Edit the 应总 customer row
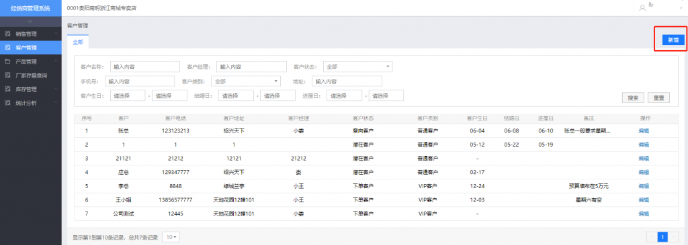This screenshot has width=688, height=245. click(643, 173)
